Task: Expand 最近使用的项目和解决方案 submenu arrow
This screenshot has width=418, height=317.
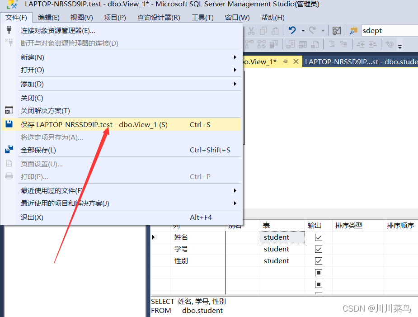Action: tap(235, 203)
